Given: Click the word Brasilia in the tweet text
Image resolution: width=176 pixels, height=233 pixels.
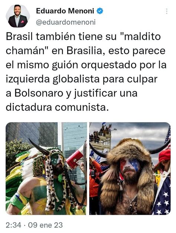Looking at the screenshot, I should coord(85,51).
